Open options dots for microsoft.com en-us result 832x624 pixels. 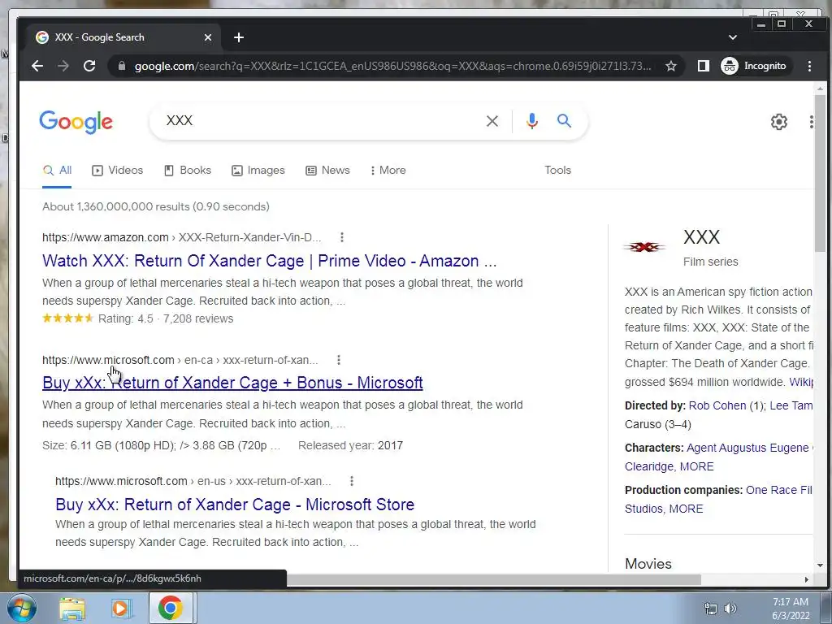click(351, 481)
